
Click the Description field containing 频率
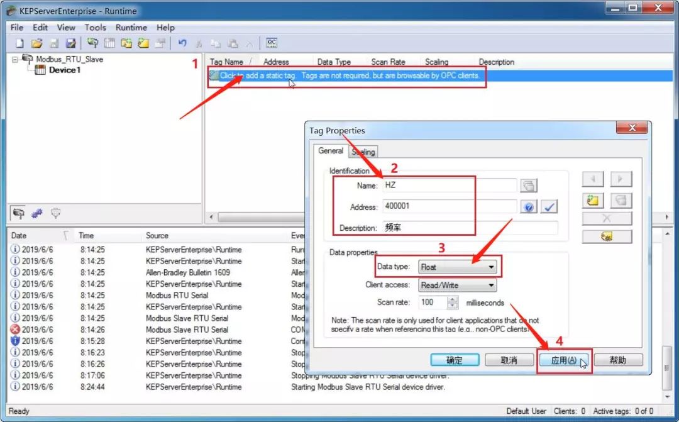[470, 228]
